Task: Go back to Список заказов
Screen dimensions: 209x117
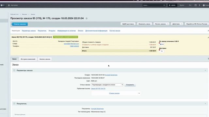Action: click(20, 24)
